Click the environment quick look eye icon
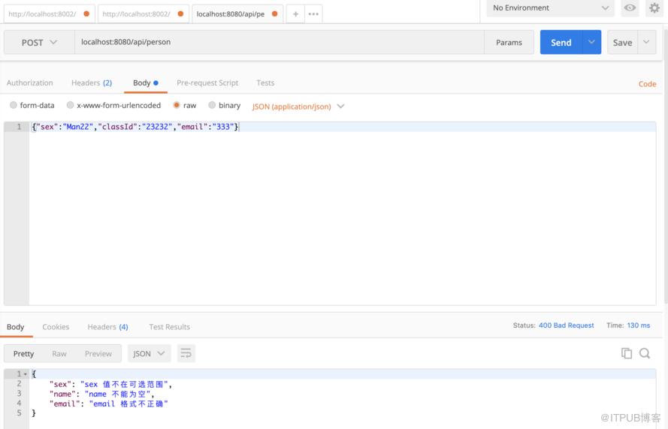This screenshot has width=668, height=429. pyautogui.click(x=630, y=7)
